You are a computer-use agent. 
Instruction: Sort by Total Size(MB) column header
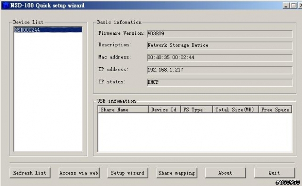tap(235, 110)
